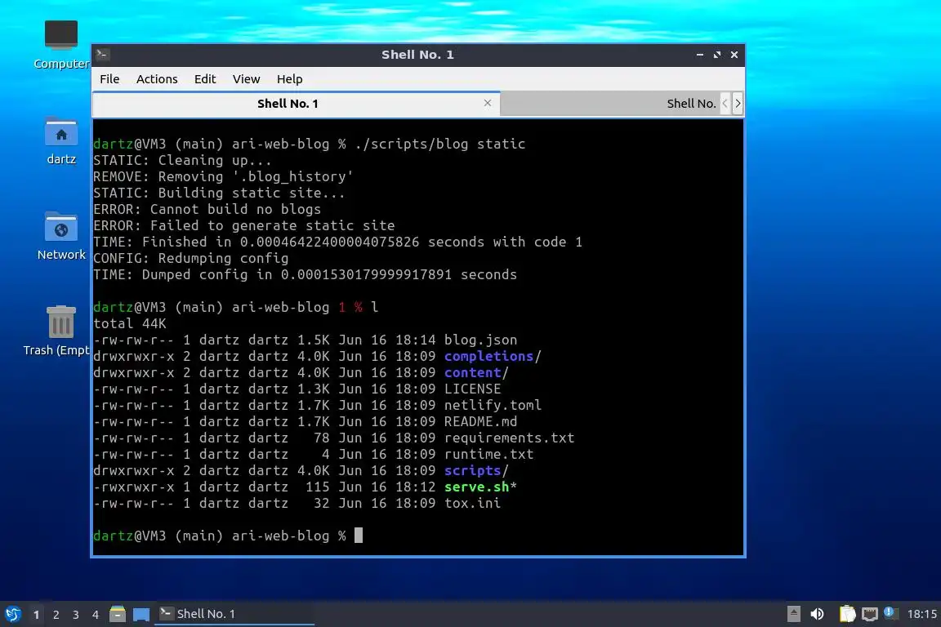Image resolution: width=941 pixels, height=627 pixels.
Task: Switch to workspace 1 in the pager
Action: click(x=37, y=615)
